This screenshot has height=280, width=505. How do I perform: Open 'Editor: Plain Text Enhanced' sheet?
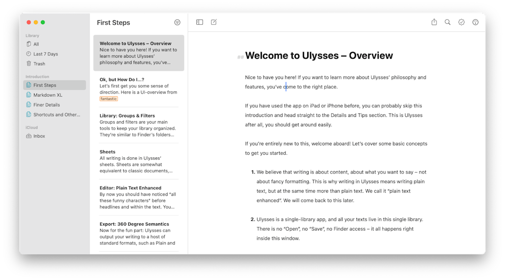pos(139,197)
